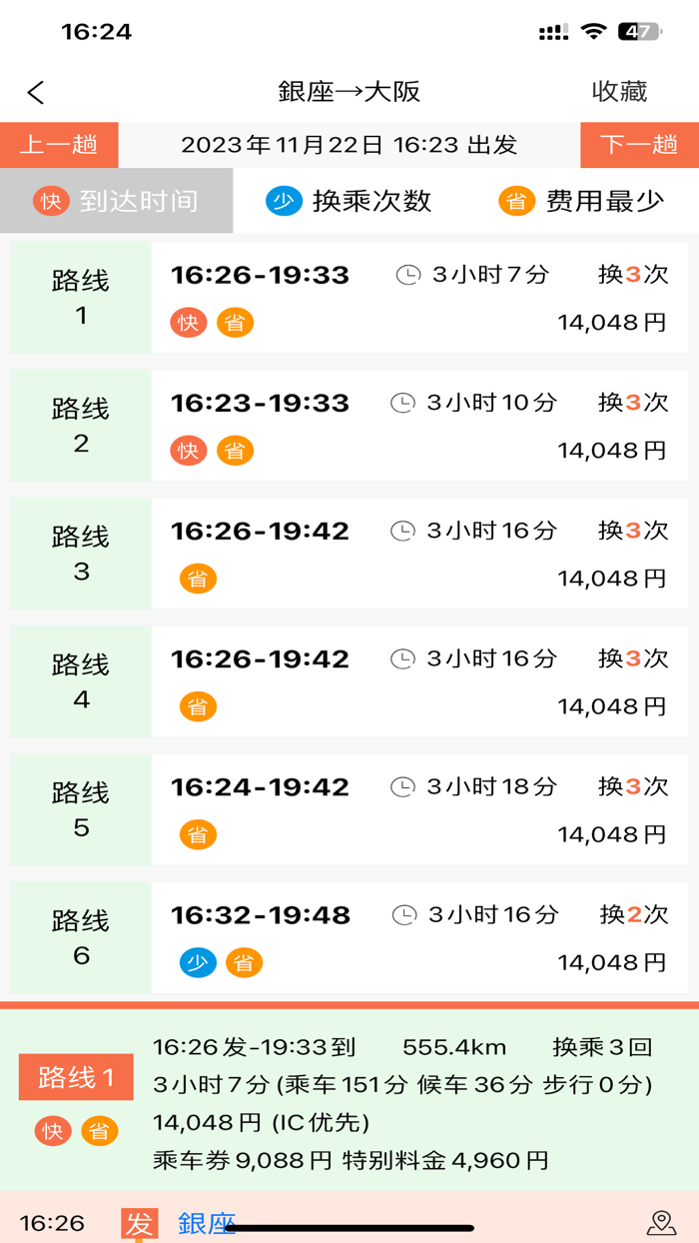
Task: Open the map pin icon beside 銀座
Action: click(x=662, y=1221)
